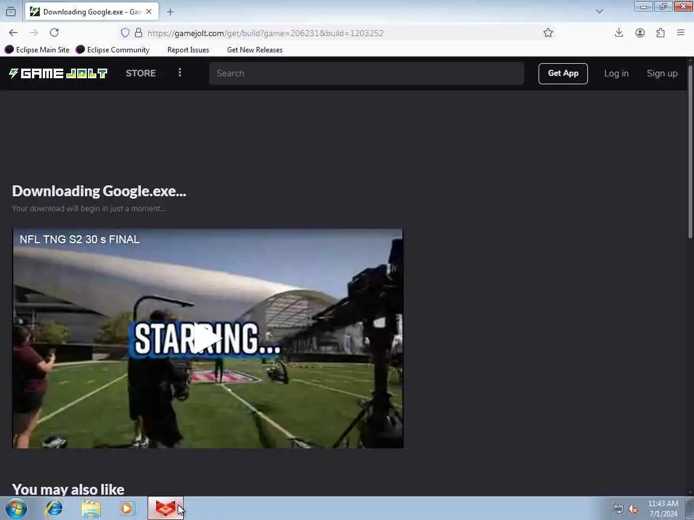Open the STORE menu item
The width and height of the screenshot is (694, 520).
point(141,73)
